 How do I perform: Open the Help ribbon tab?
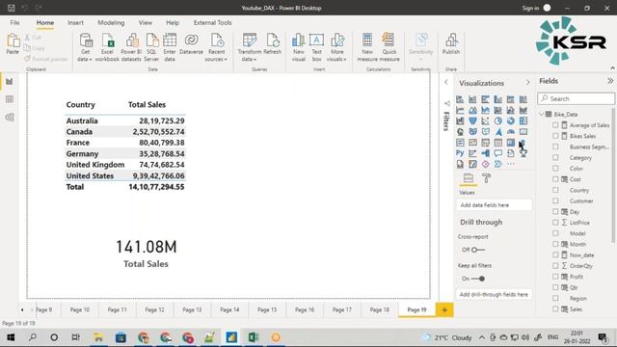173,23
